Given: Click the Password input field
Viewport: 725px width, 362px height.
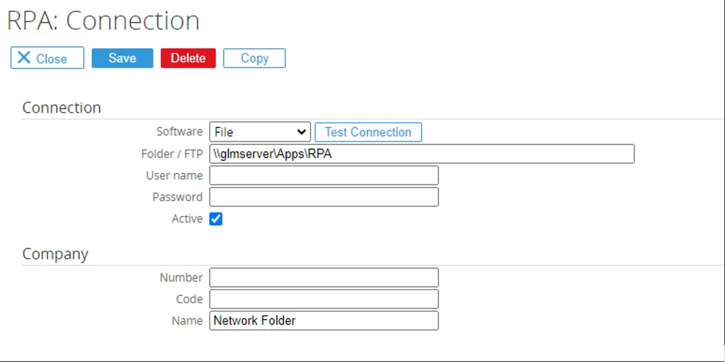Looking at the screenshot, I should (323, 197).
